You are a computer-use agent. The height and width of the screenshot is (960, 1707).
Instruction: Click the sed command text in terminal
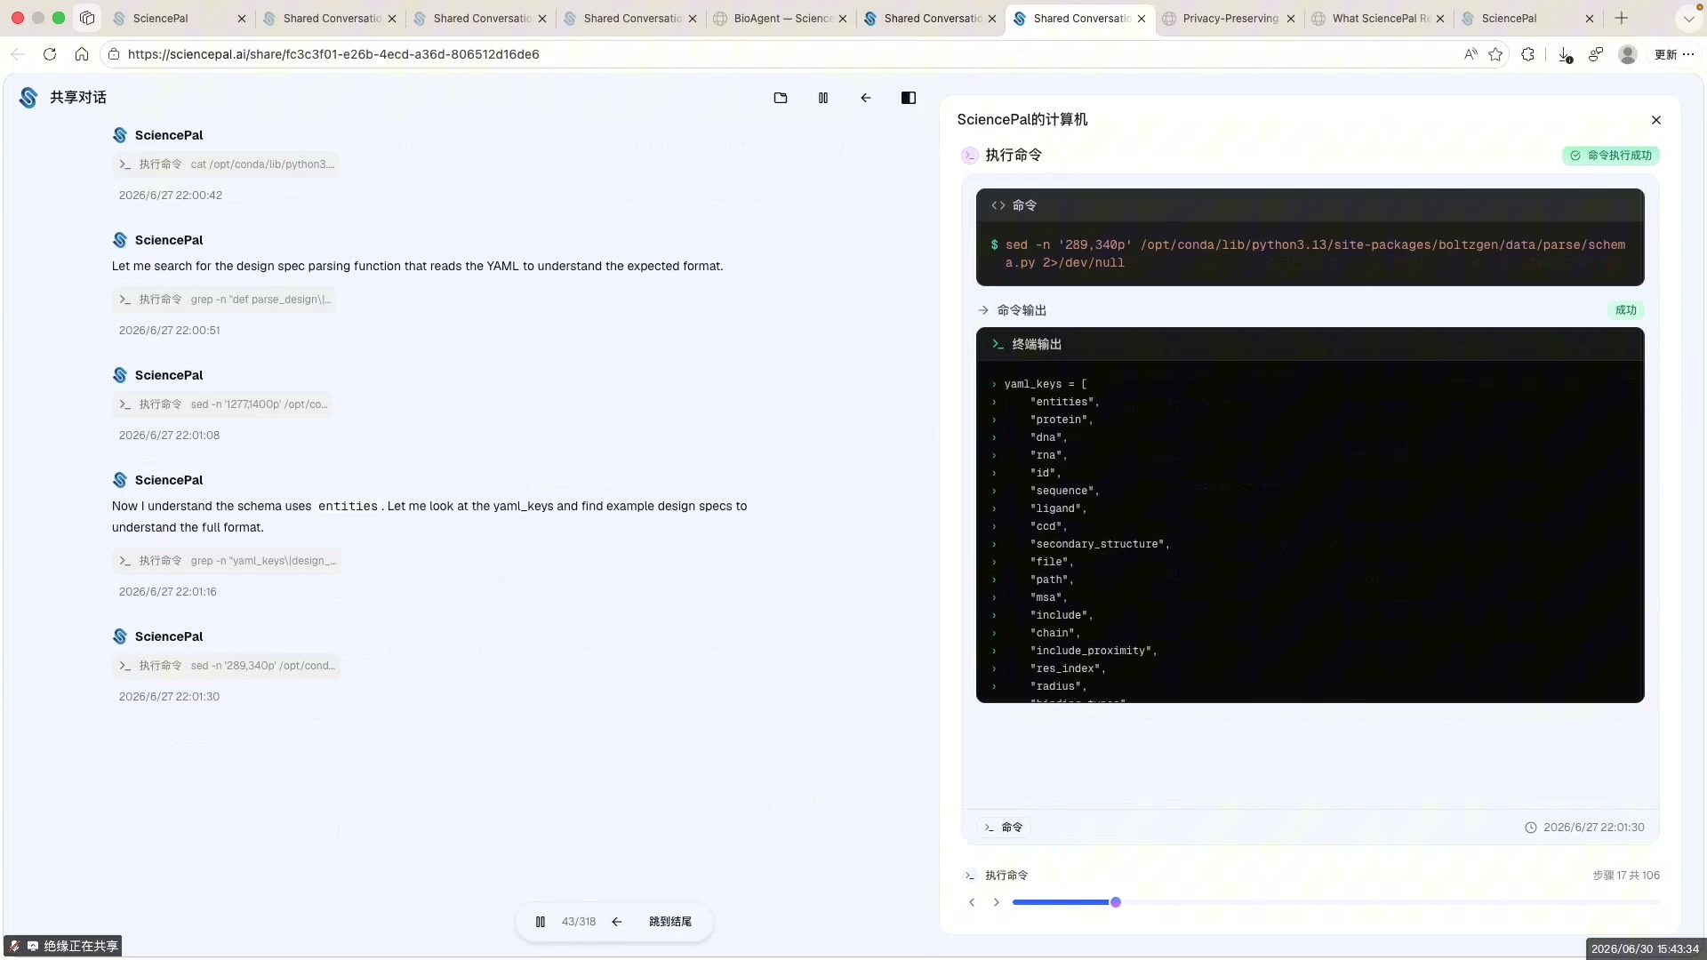click(x=1315, y=254)
